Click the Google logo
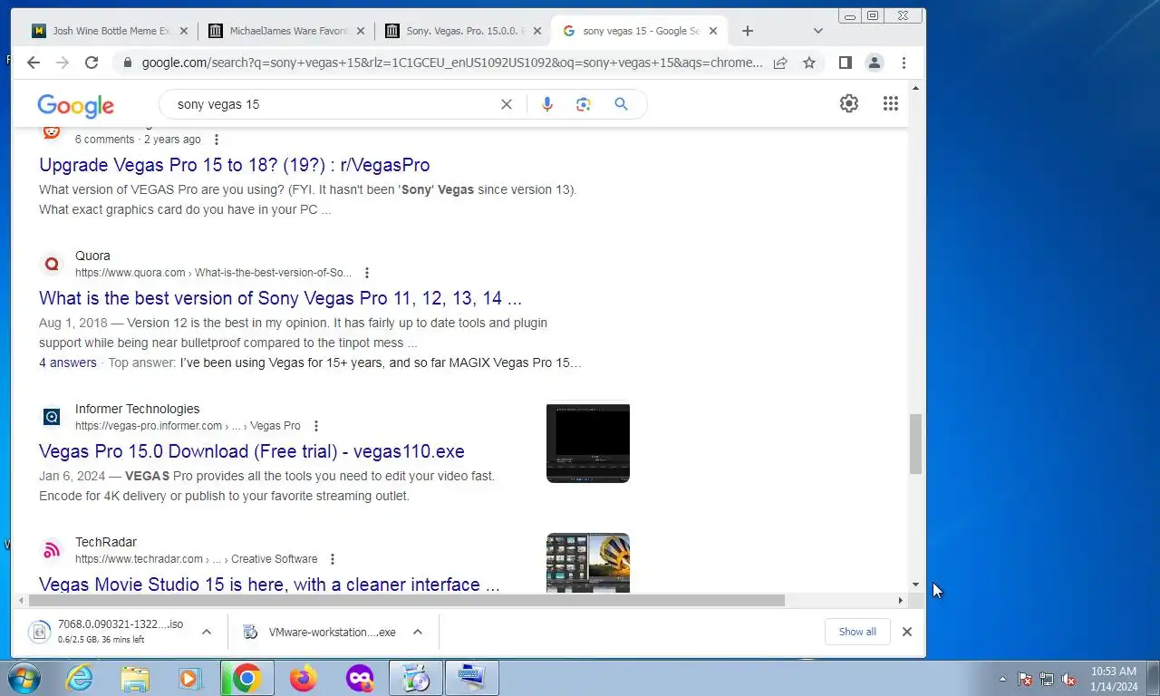 [76, 105]
